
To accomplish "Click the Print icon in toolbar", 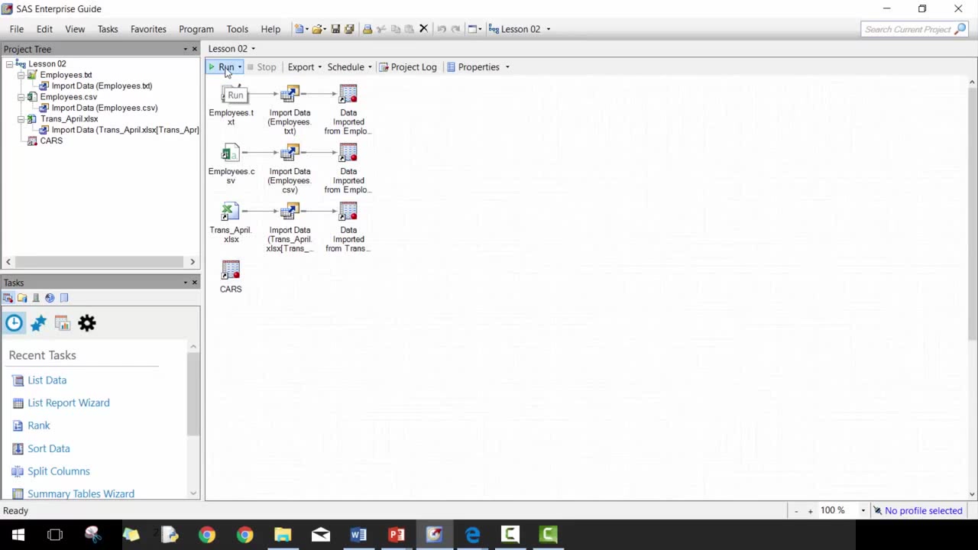I will pyautogui.click(x=368, y=29).
